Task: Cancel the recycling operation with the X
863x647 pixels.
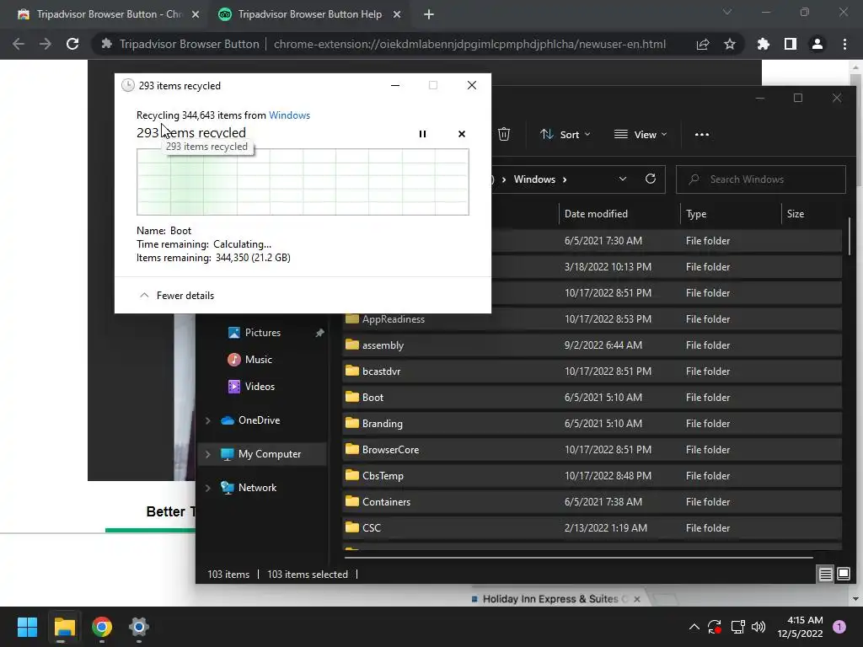Action: (x=461, y=134)
